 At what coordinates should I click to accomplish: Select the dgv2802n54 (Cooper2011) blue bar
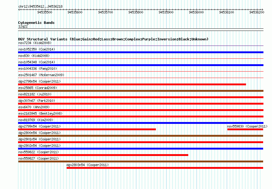tap(141, 149)
